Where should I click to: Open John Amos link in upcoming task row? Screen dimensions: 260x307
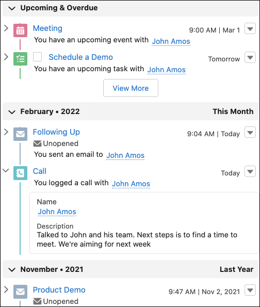[x=167, y=70]
